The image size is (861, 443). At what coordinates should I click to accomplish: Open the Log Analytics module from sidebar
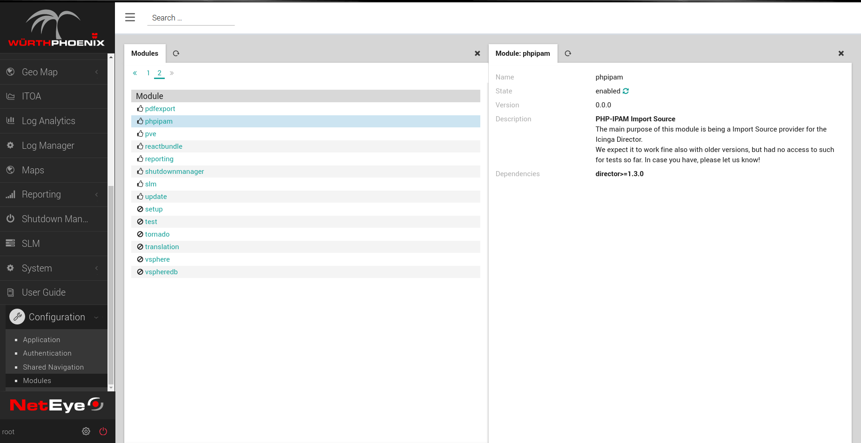(x=10, y=120)
